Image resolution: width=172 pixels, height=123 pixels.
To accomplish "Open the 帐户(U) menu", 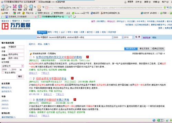I will pyautogui.click(x=165, y=2).
